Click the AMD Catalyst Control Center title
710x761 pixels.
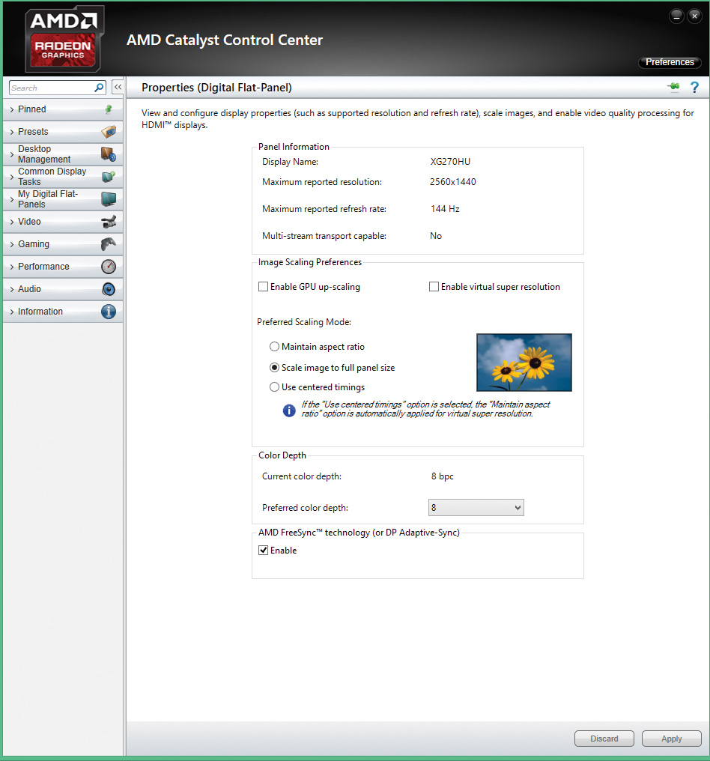[225, 40]
